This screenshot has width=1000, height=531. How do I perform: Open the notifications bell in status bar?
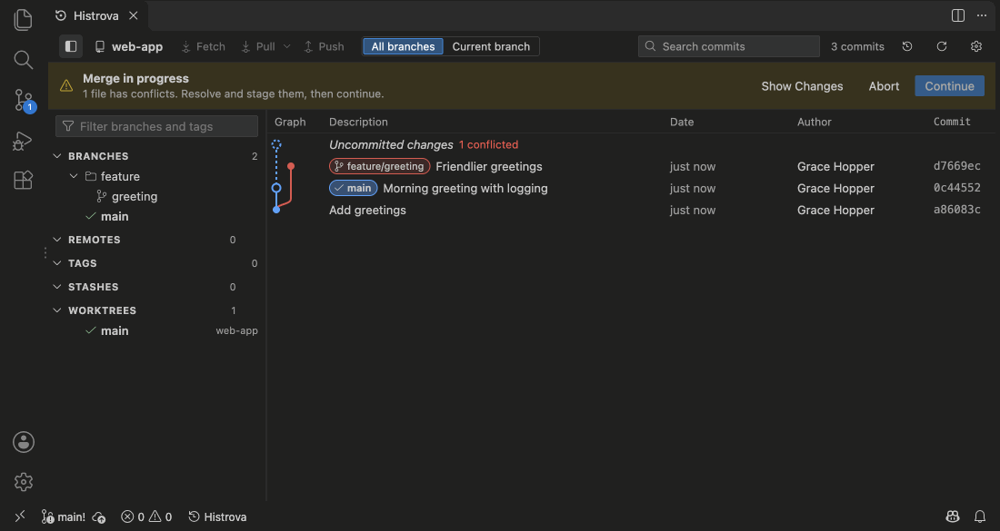pyautogui.click(x=980, y=516)
